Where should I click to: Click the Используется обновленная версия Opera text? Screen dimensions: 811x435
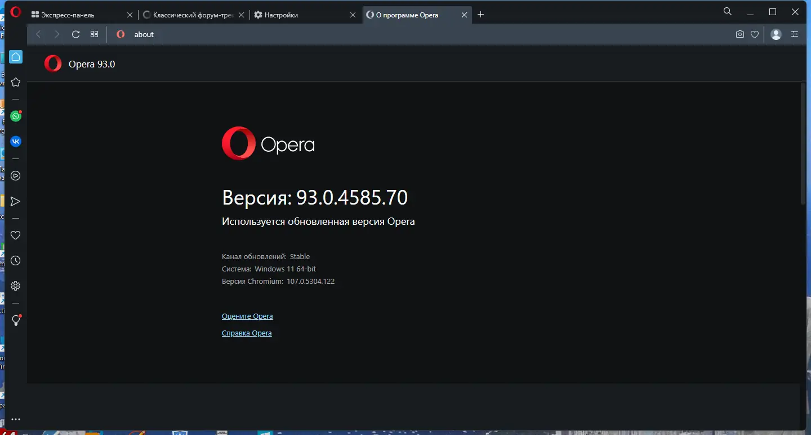(x=318, y=221)
